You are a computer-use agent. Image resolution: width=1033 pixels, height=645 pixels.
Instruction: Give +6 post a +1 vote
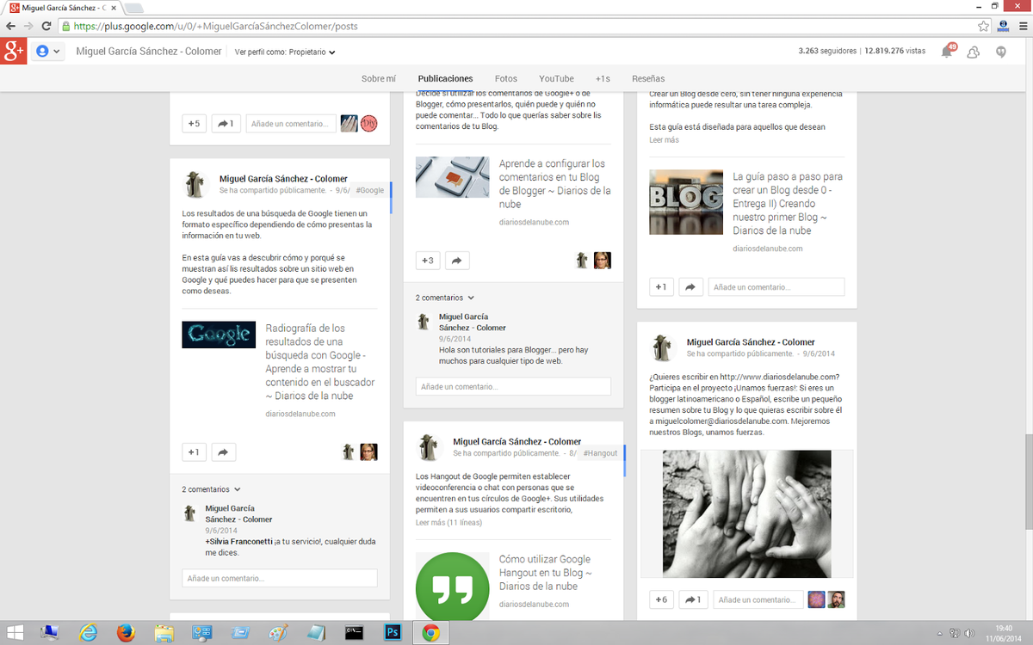tap(661, 599)
